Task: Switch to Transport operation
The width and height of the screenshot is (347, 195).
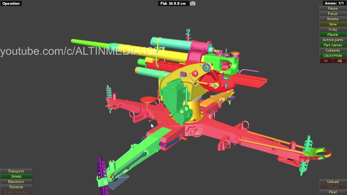Action: (x=16, y=171)
